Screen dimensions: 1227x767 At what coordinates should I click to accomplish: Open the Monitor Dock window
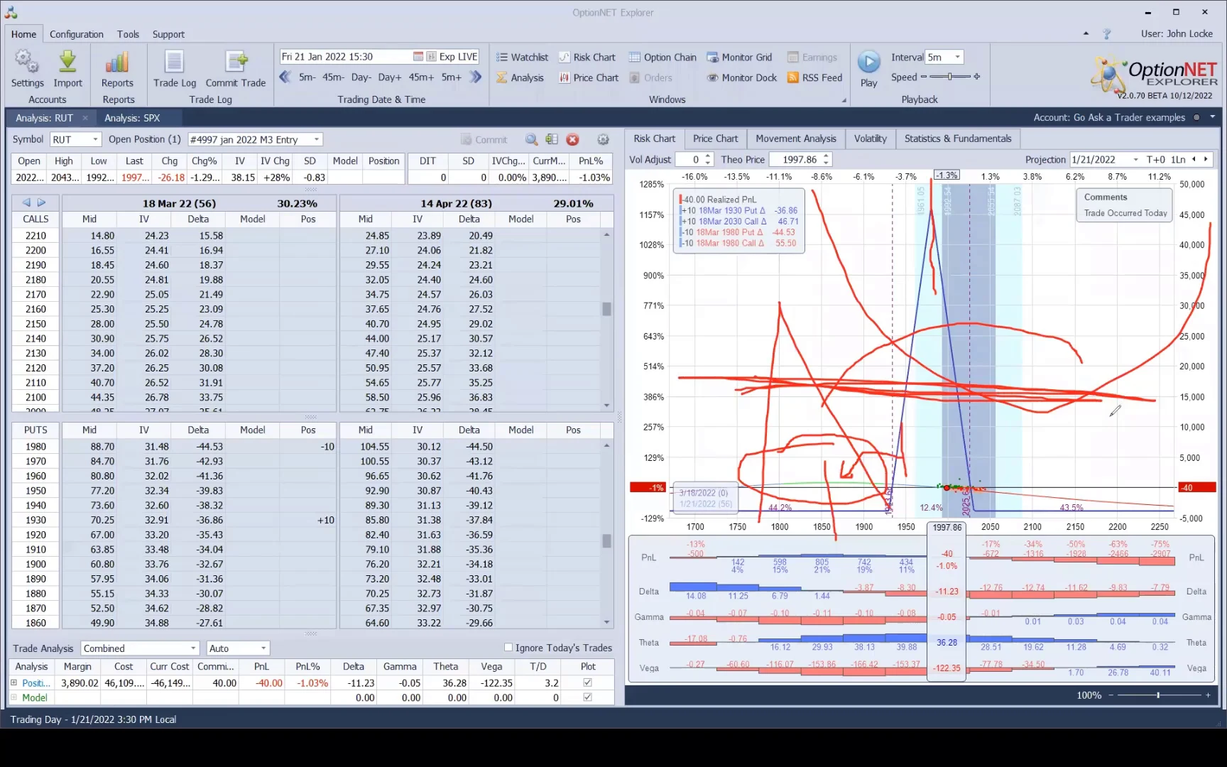(742, 77)
